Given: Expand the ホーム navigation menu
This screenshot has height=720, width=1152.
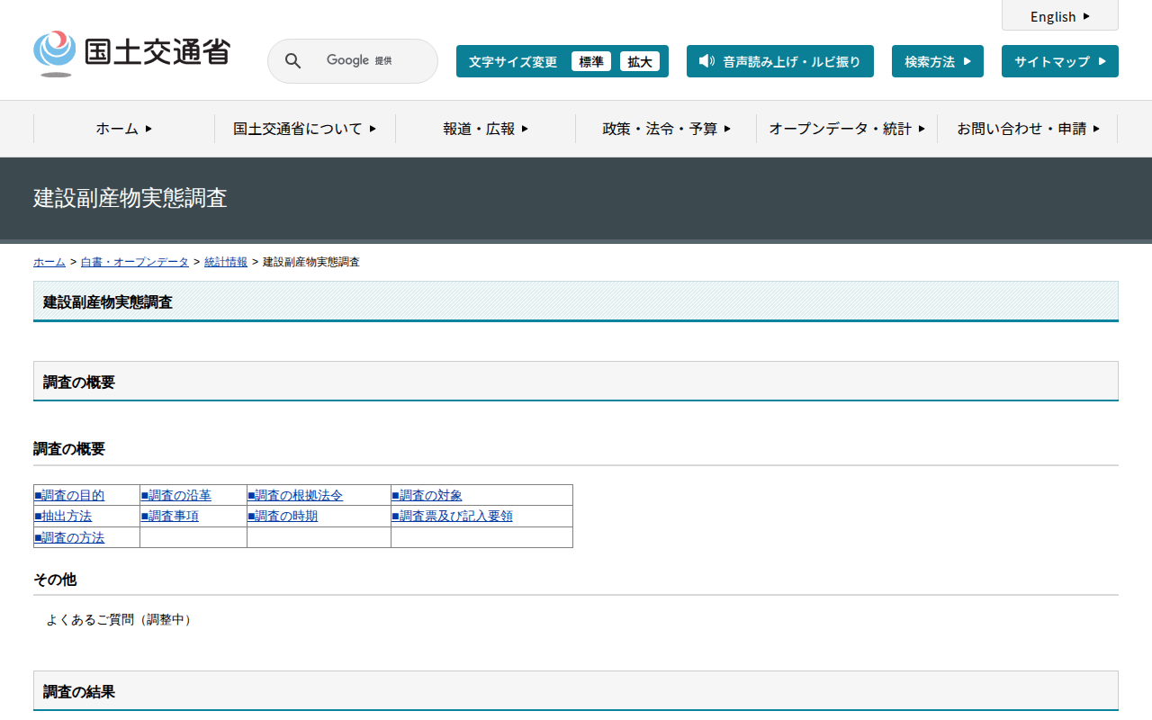Looking at the screenshot, I should (124, 129).
